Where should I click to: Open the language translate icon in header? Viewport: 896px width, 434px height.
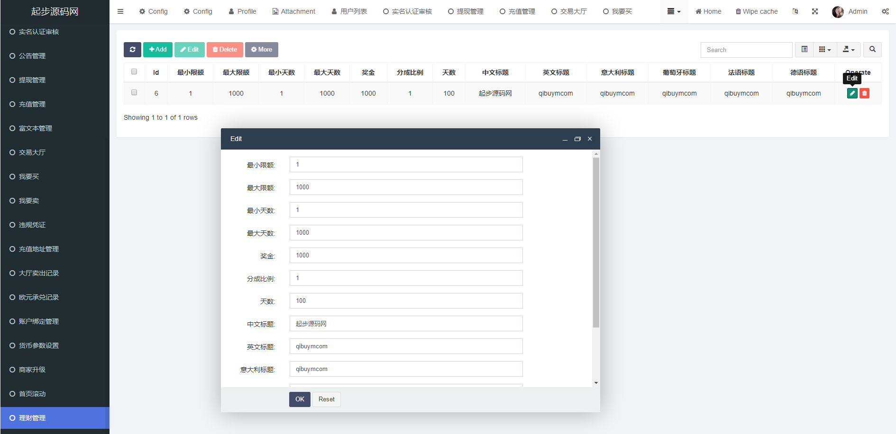pyautogui.click(x=795, y=11)
